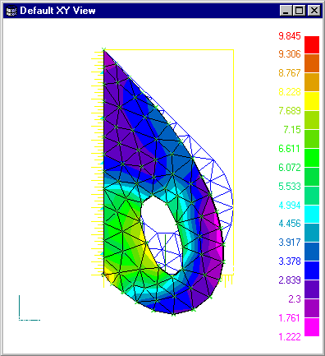Click the legend value 3.917

[x=290, y=243]
